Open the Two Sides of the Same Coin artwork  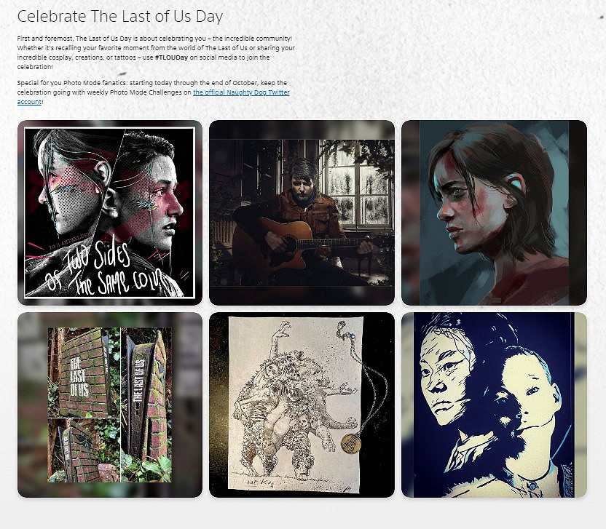pos(110,212)
